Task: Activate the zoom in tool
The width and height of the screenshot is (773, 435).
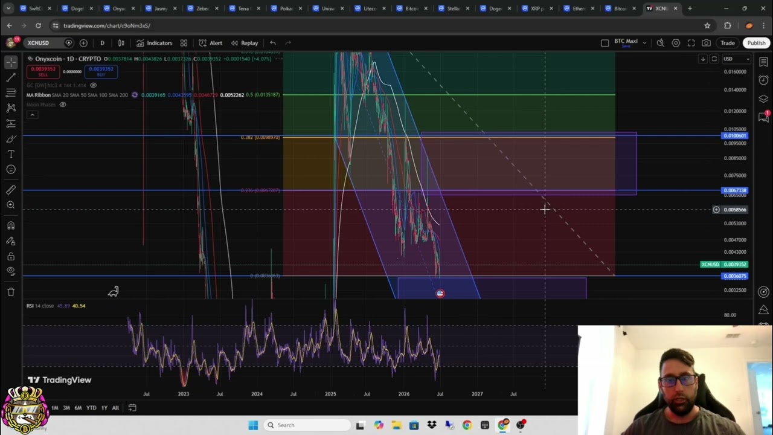Action: tap(11, 205)
